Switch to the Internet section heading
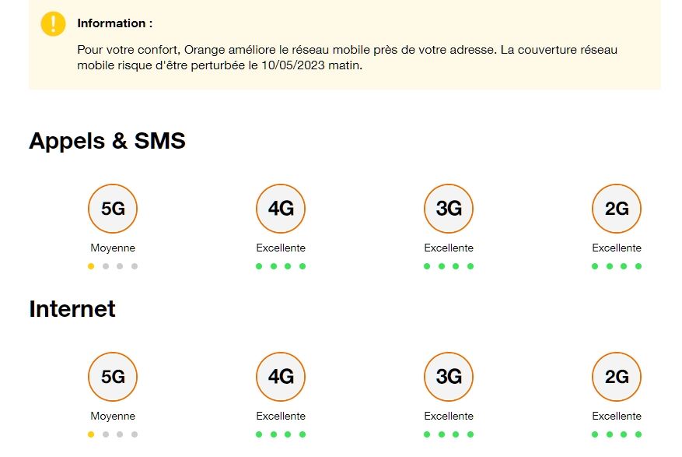Screen dimensions: 682x457 click(72, 308)
